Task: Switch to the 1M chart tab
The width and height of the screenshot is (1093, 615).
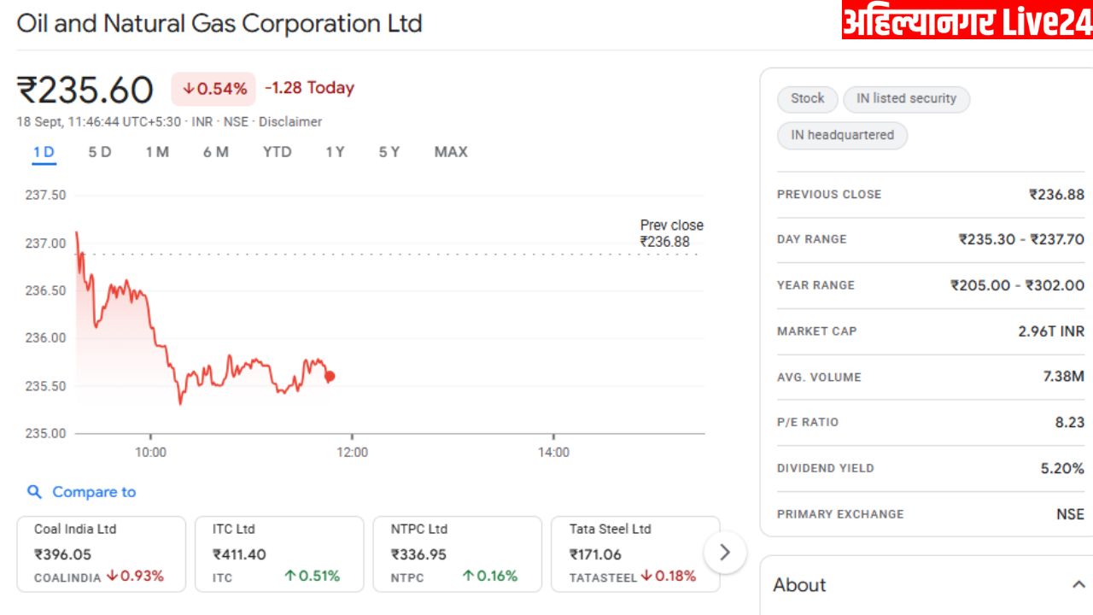Action: 157,152
